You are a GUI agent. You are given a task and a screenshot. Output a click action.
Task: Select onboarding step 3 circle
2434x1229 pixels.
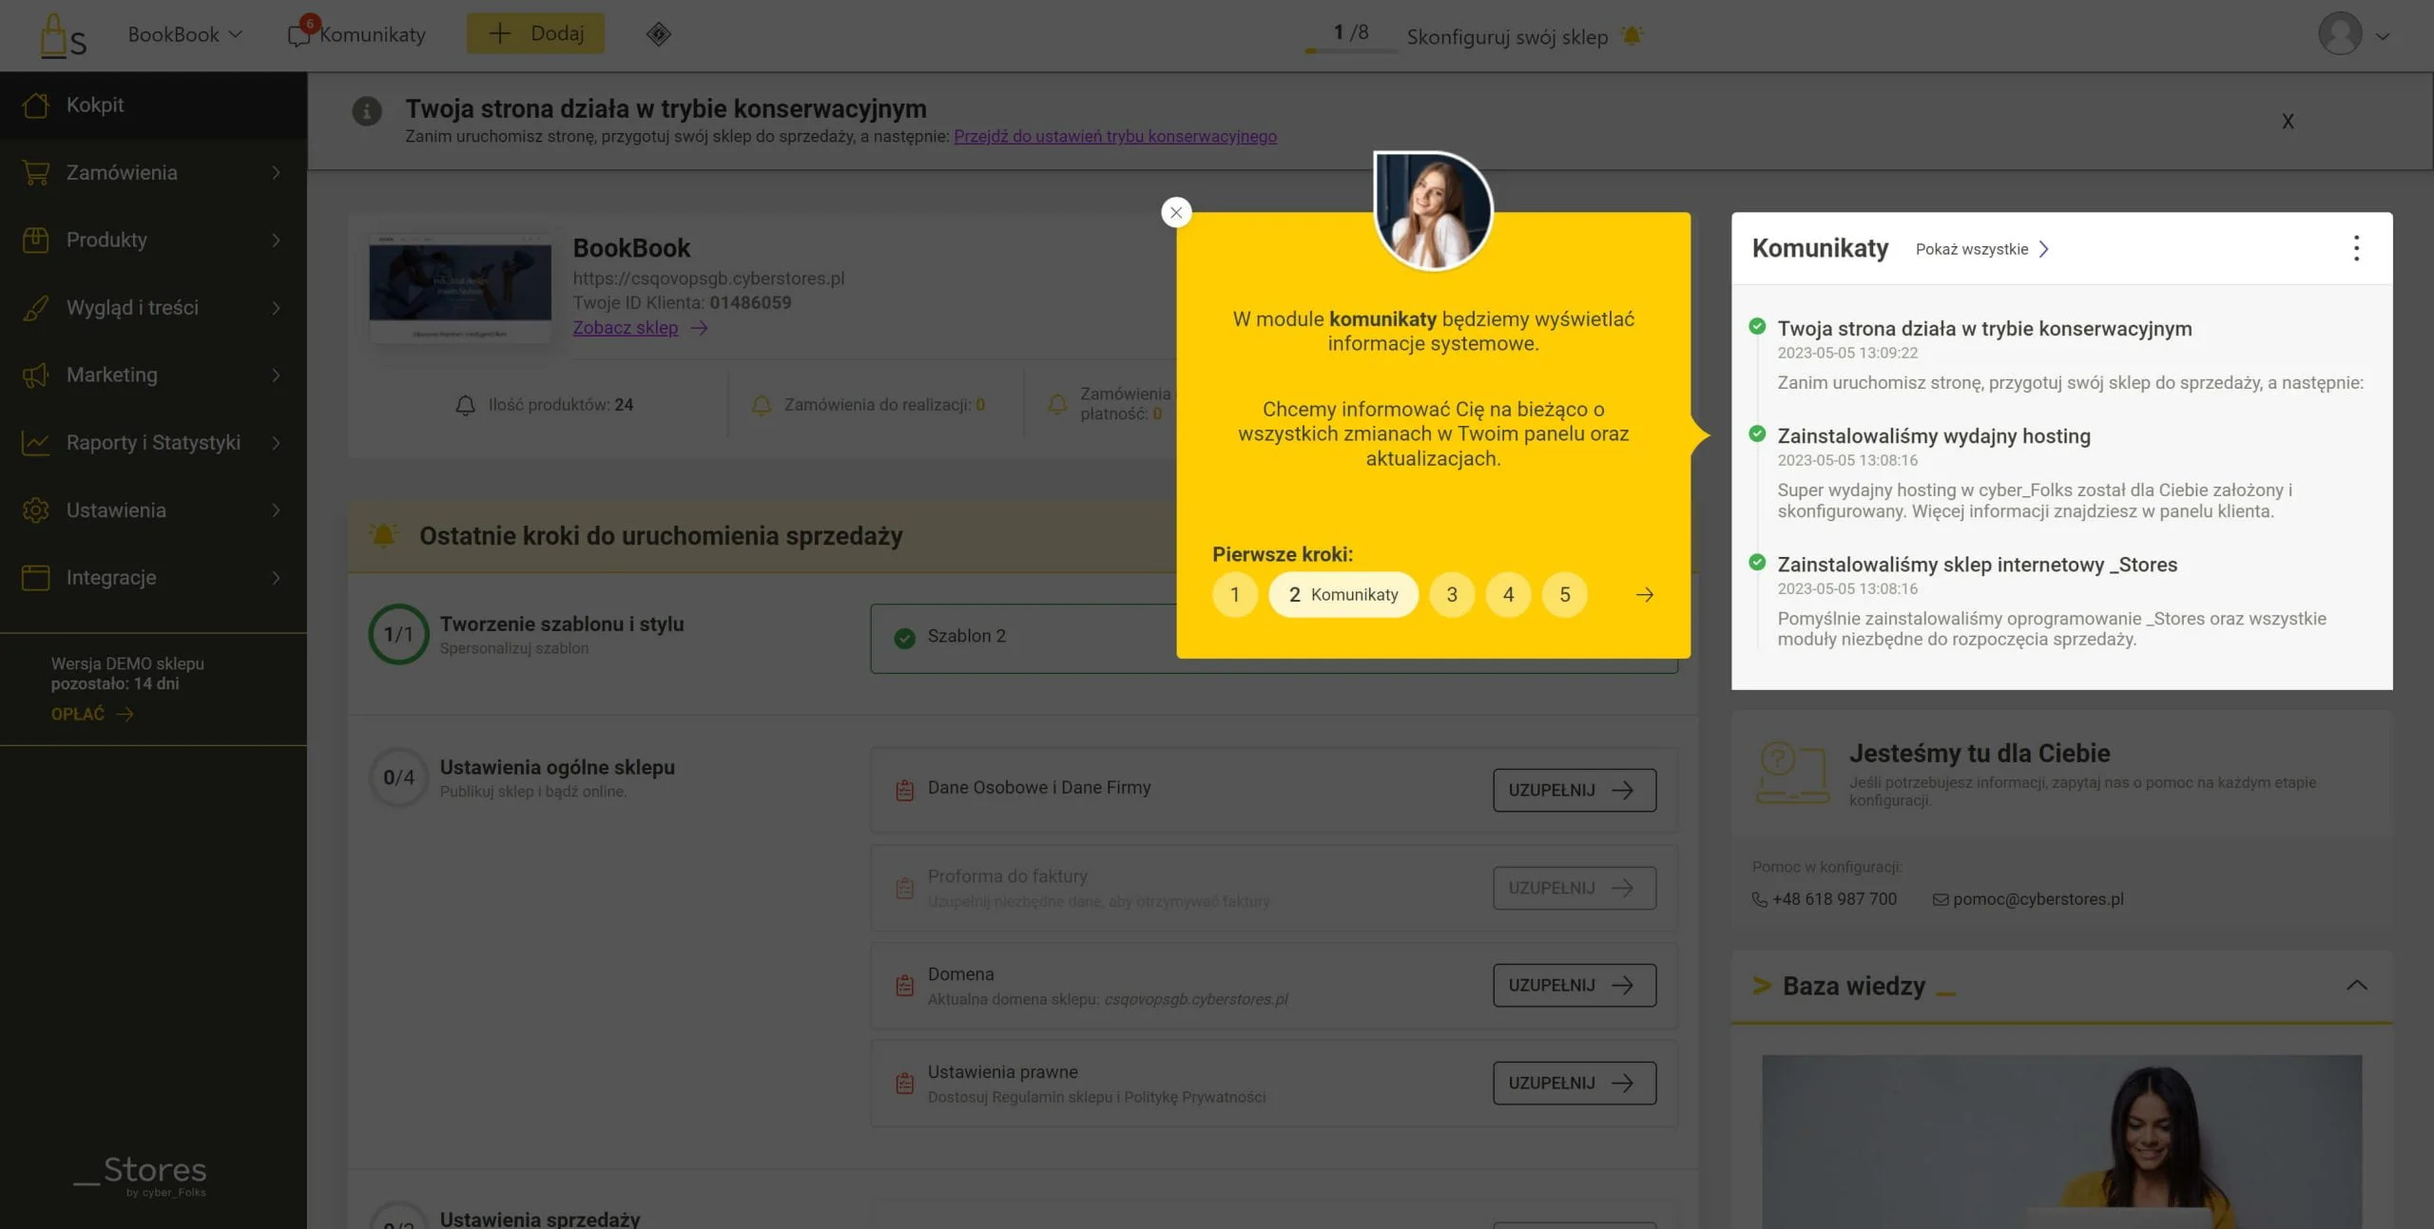click(1452, 594)
